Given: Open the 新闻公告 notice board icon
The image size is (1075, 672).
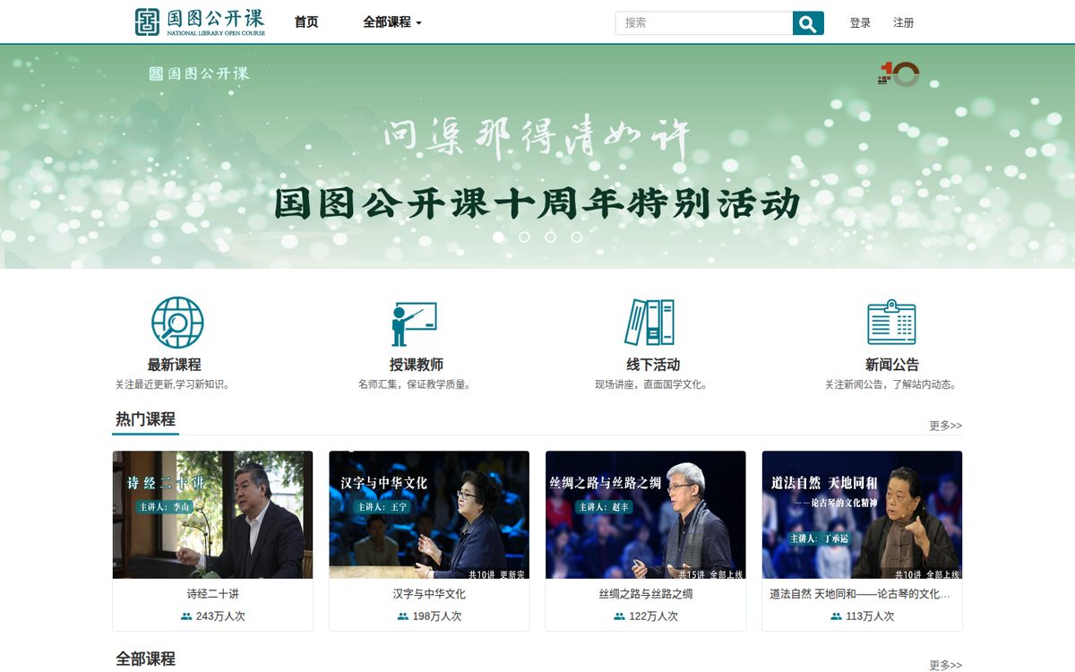Looking at the screenshot, I should click(x=891, y=323).
